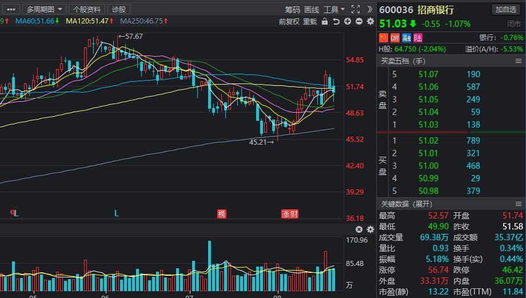The width and height of the screenshot is (526, 298).
Task: Select buy level 4 price 50.99
Action: [428, 178]
